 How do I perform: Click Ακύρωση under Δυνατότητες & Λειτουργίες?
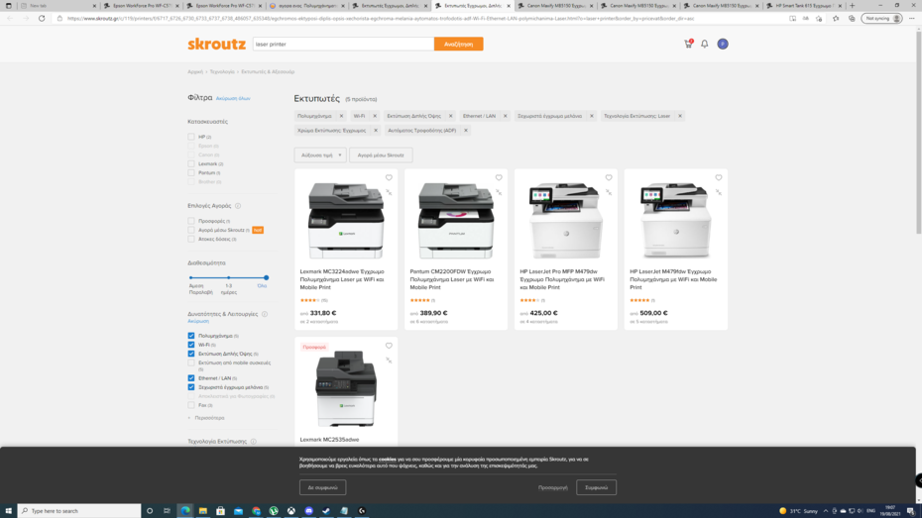(x=198, y=321)
